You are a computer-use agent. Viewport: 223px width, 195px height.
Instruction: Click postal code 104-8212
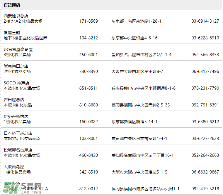pyautogui.click(x=88, y=38)
